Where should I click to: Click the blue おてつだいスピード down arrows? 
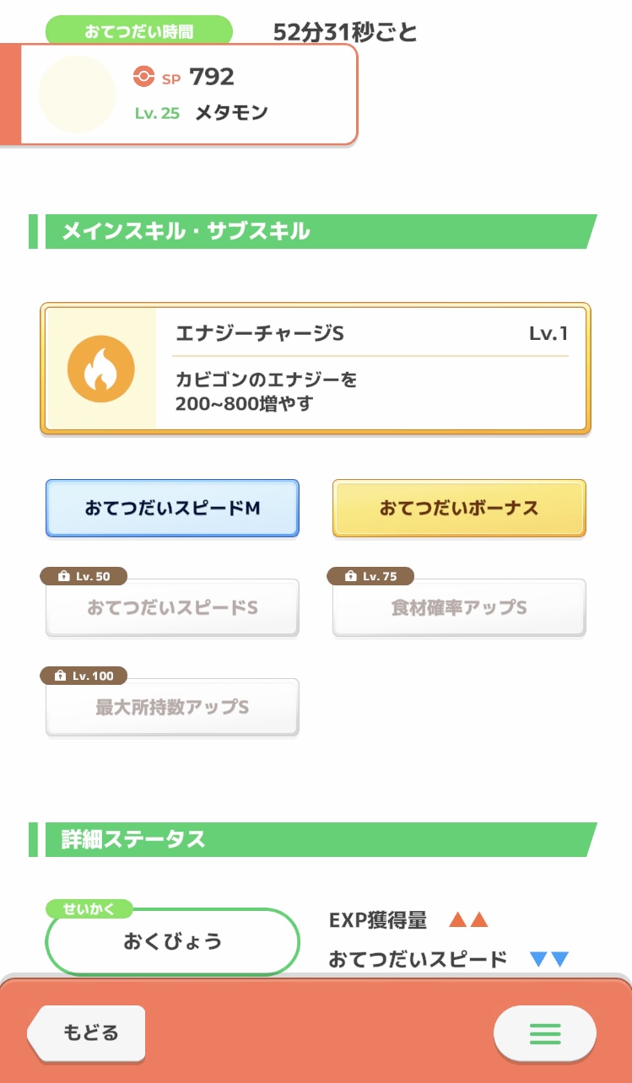pyautogui.click(x=549, y=959)
